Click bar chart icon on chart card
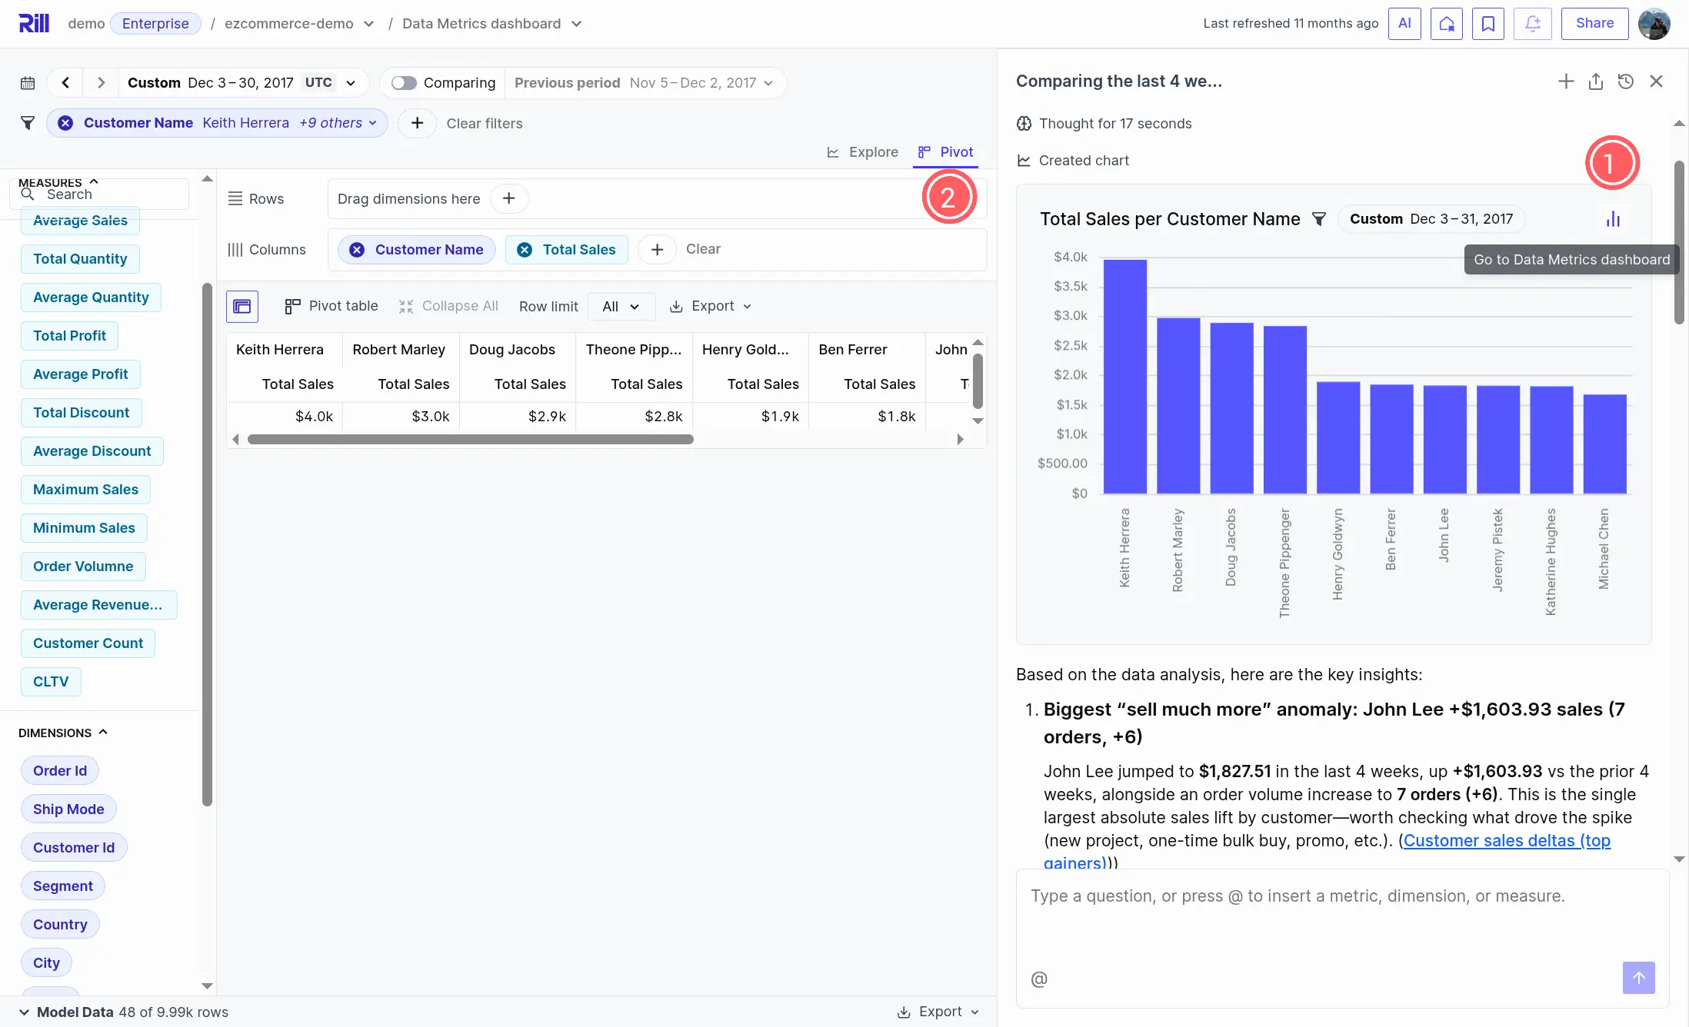 (1613, 220)
